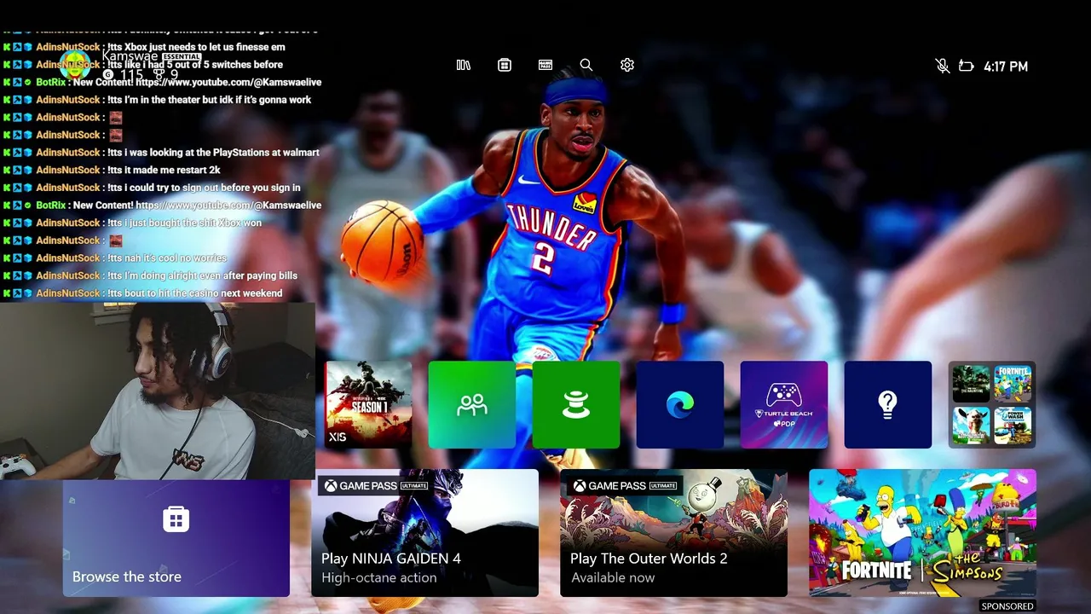Open the lightbulb tips tile
Image resolution: width=1091 pixels, height=614 pixels.
coord(888,404)
